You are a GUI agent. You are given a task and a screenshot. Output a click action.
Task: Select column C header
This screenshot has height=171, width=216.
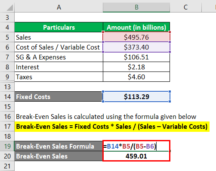point(186,7)
